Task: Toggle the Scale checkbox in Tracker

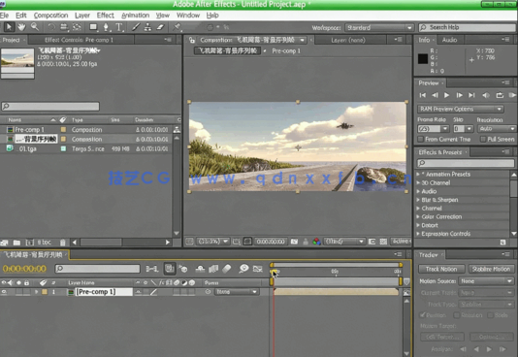Action: tap(490, 315)
